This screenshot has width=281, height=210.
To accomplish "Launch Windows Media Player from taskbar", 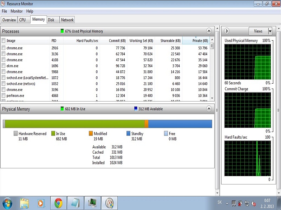I will tap(41, 203).
